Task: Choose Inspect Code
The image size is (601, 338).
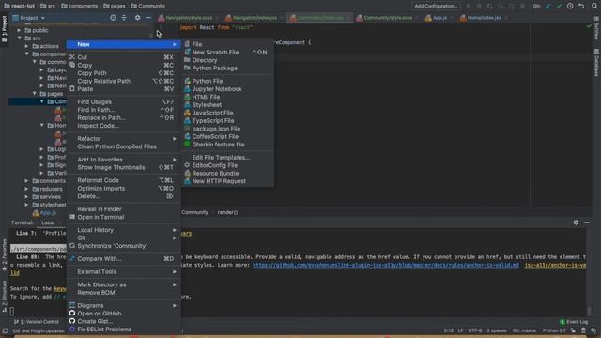Action: point(98,126)
